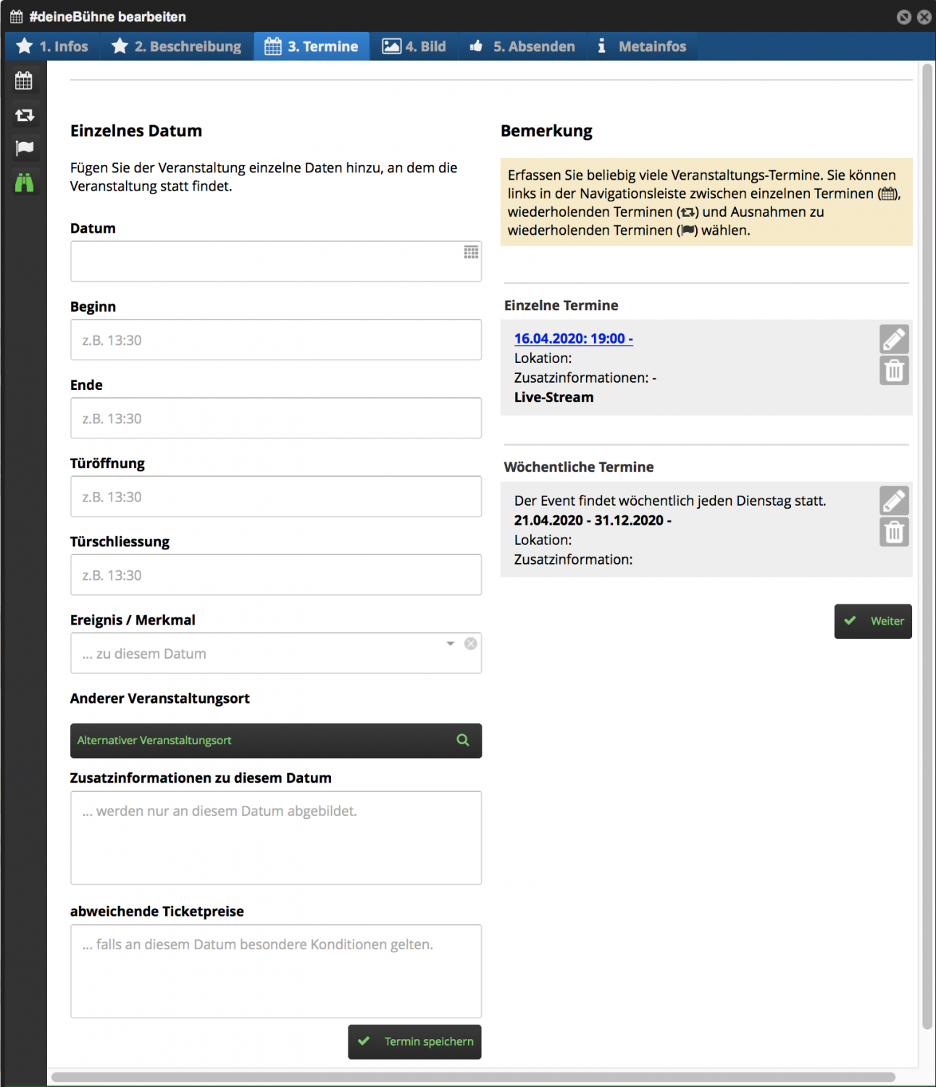Clear the Ereignis / Merkmal selection

[471, 644]
